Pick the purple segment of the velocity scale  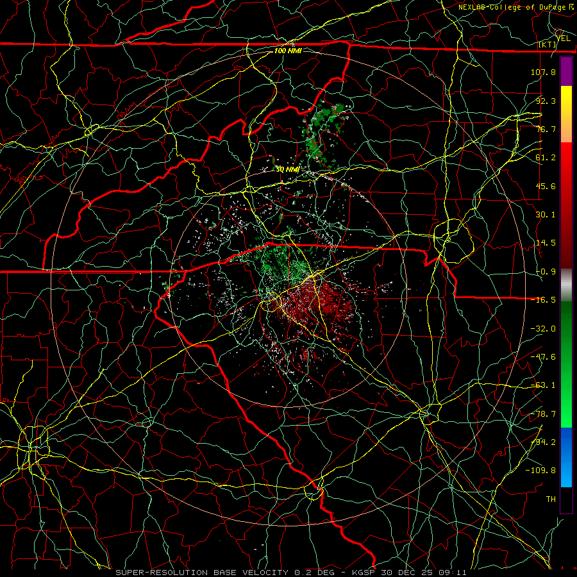click(x=566, y=72)
